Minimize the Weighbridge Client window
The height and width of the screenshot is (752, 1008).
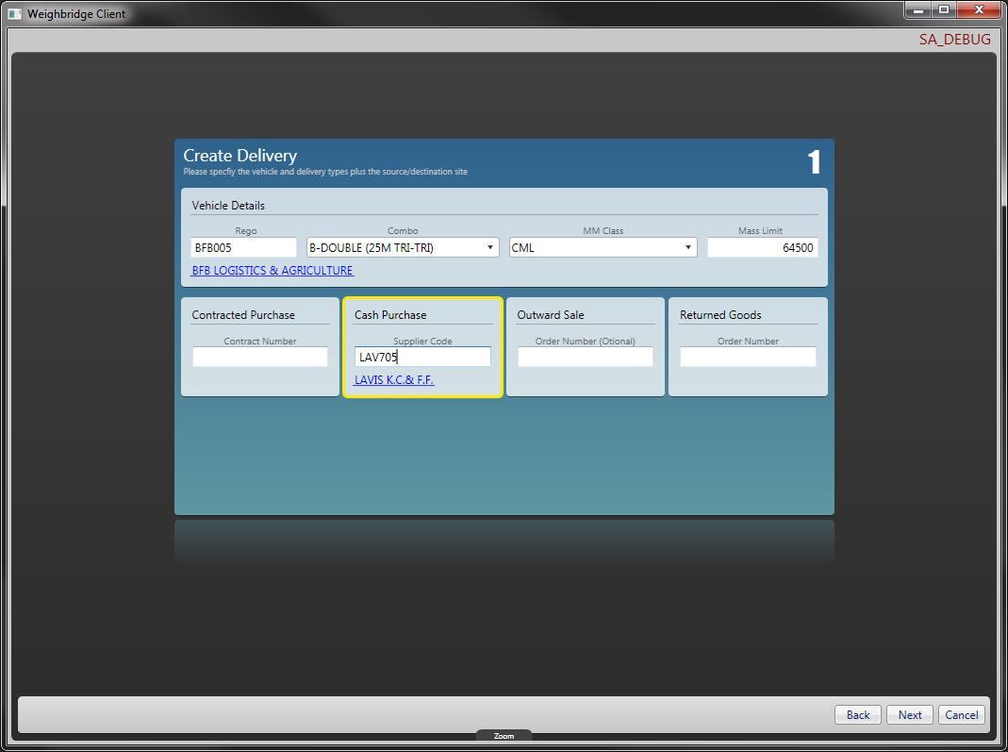(x=917, y=9)
